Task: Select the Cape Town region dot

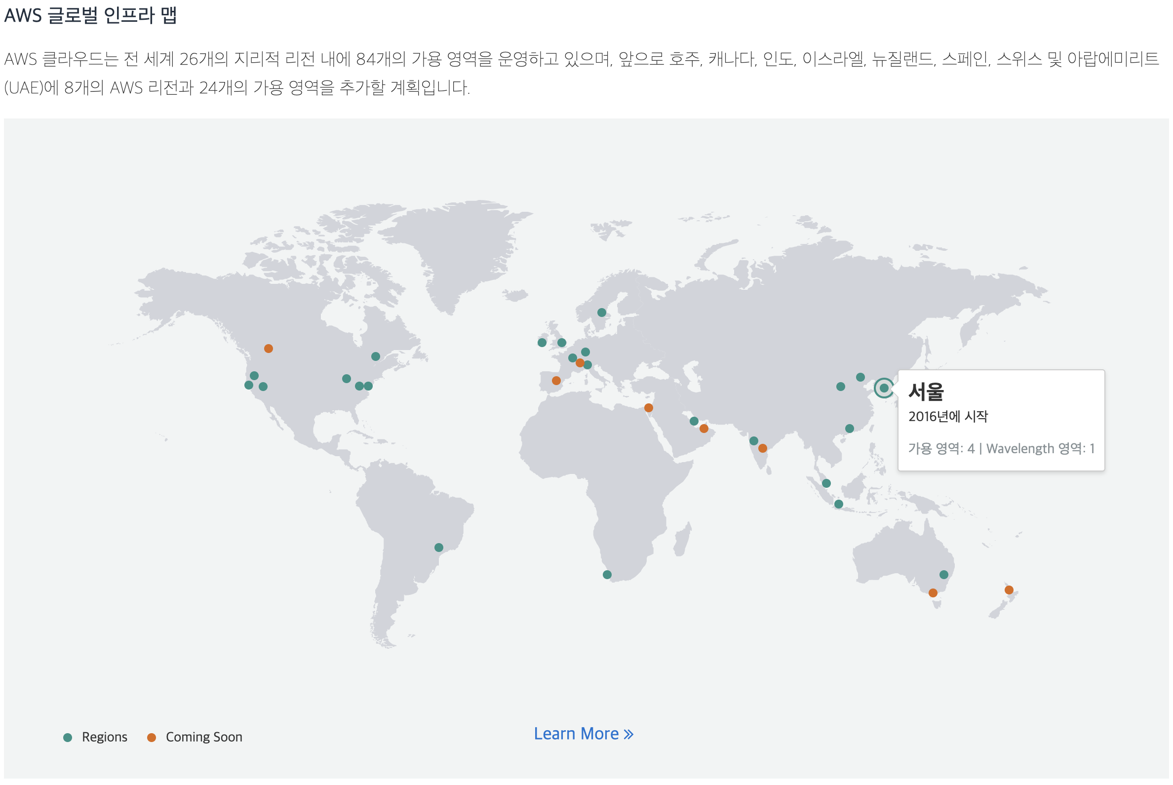Action: tap(607, 575)
